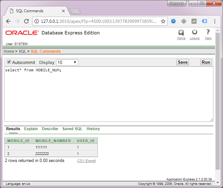
Task: Click the Logout power icon
Action: click(195, 32)
